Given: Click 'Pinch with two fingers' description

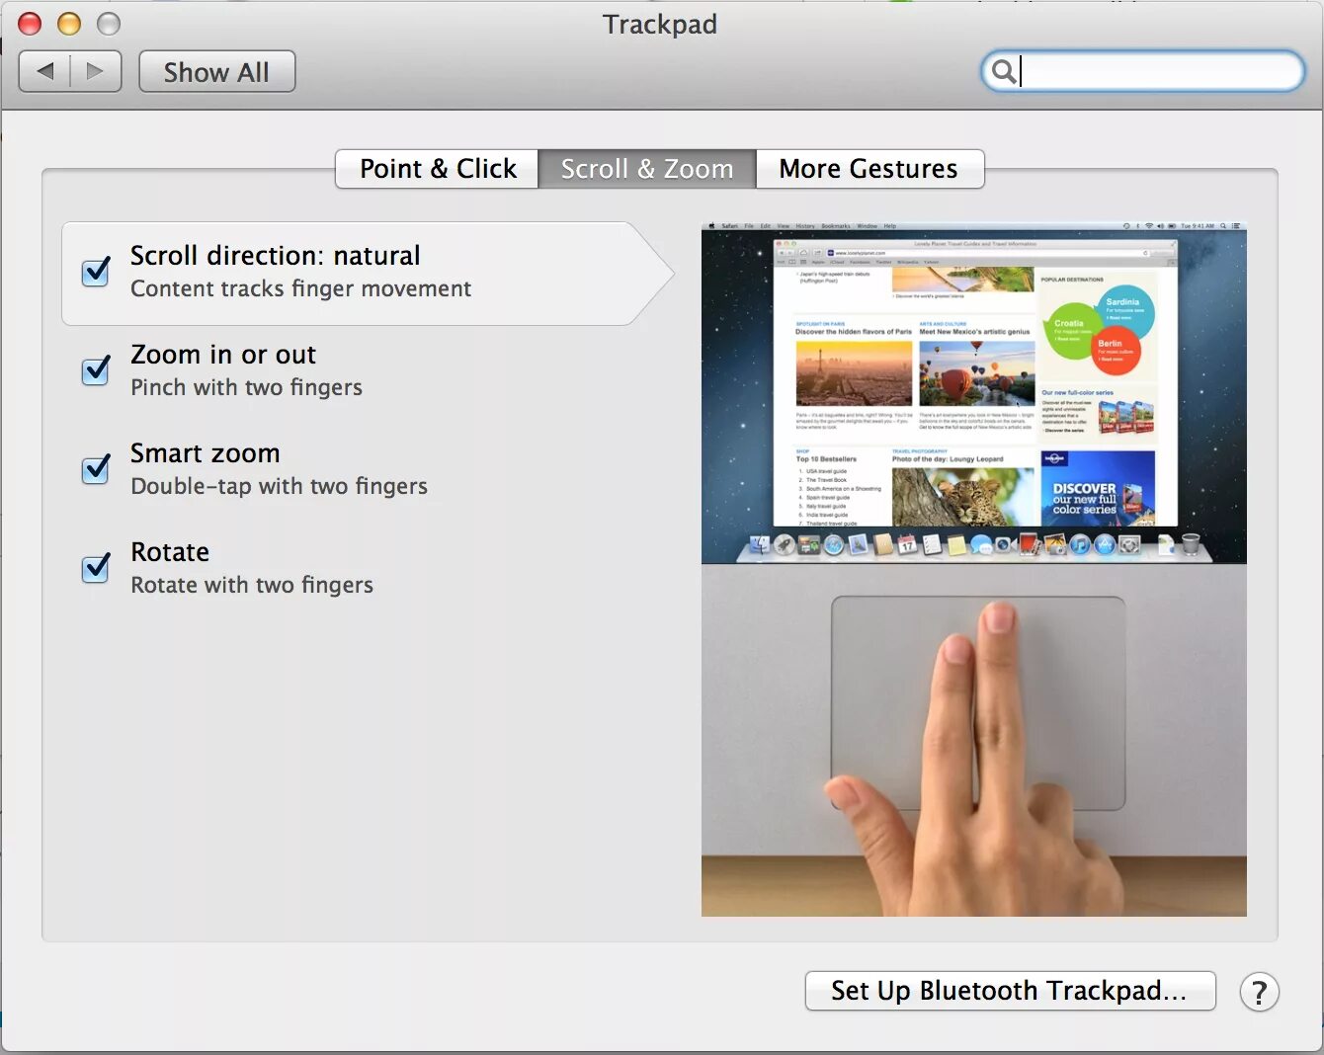Looking at the screenshot, I should pyautogui.click(x=247, y=387).
